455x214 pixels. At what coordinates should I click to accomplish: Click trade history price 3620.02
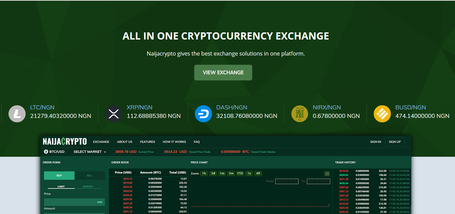pos(344,175)
